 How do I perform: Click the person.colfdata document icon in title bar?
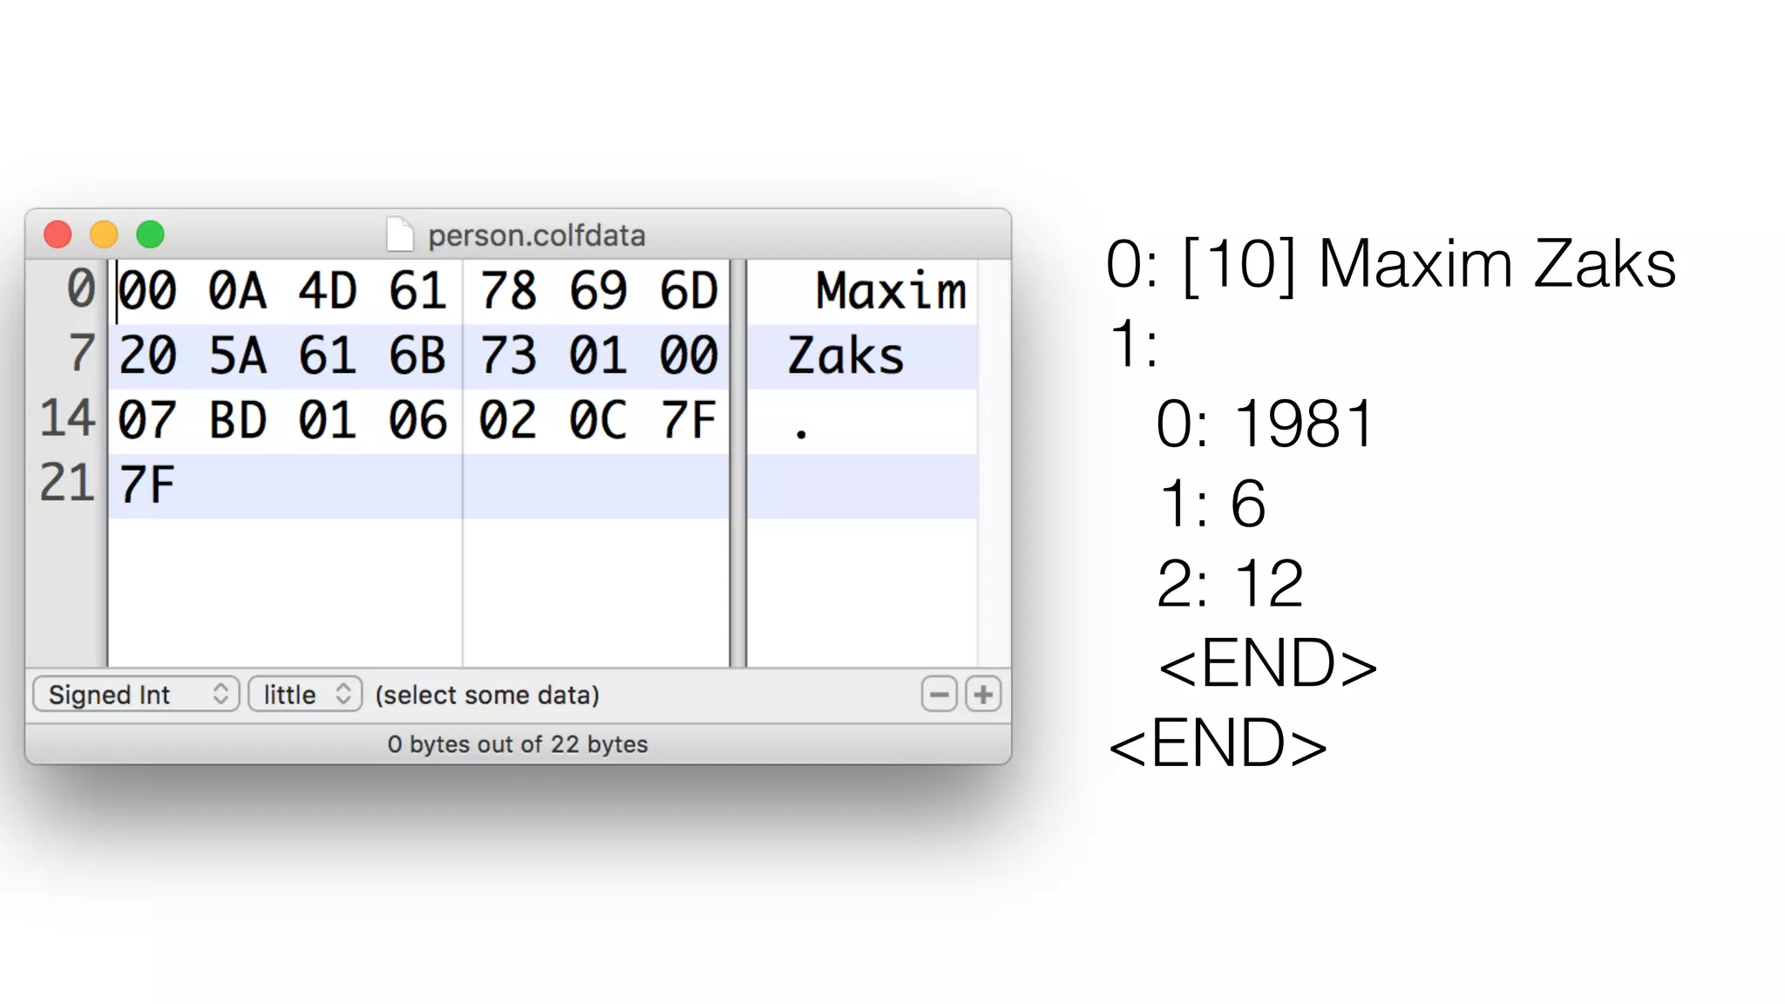pyautogui.click(x=400, y=234)
